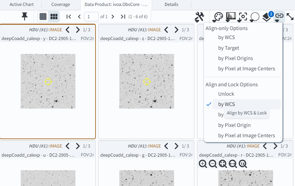Open the tools panel with wrench icon

200,17
